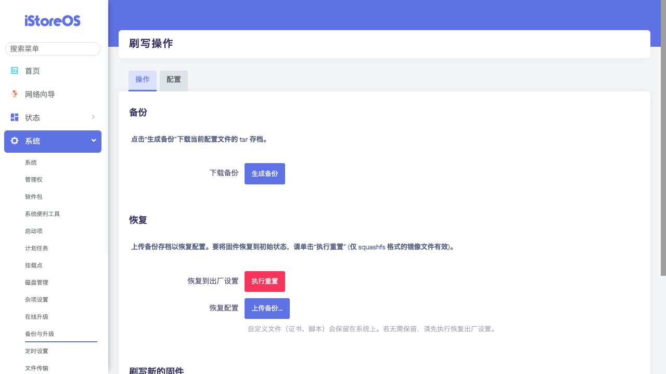The width and height of the screenshot is (666, 374).
Task: Select 管理权 in the system submenu
Action: [x=34, y=180]
